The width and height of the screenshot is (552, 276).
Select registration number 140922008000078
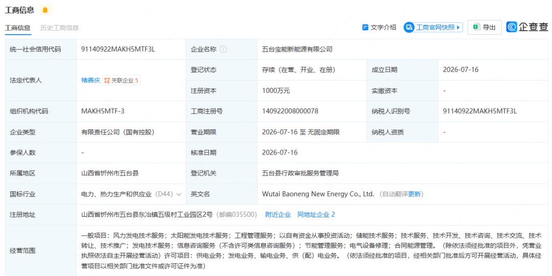click(x=290, y=111)
